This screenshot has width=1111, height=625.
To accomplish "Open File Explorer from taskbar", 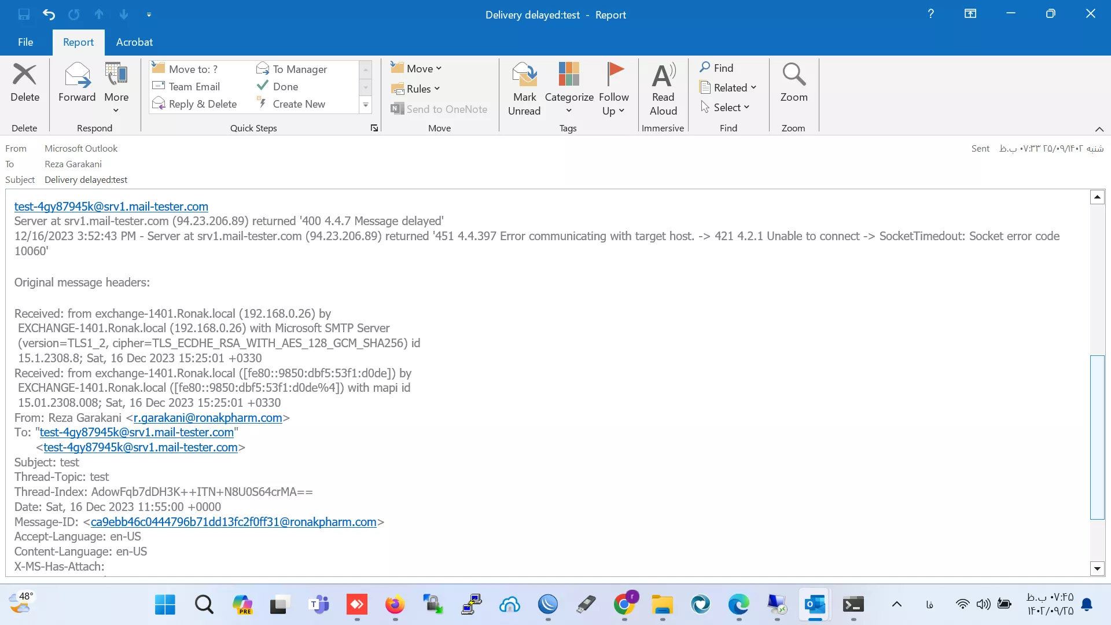I will coord(663,605).
